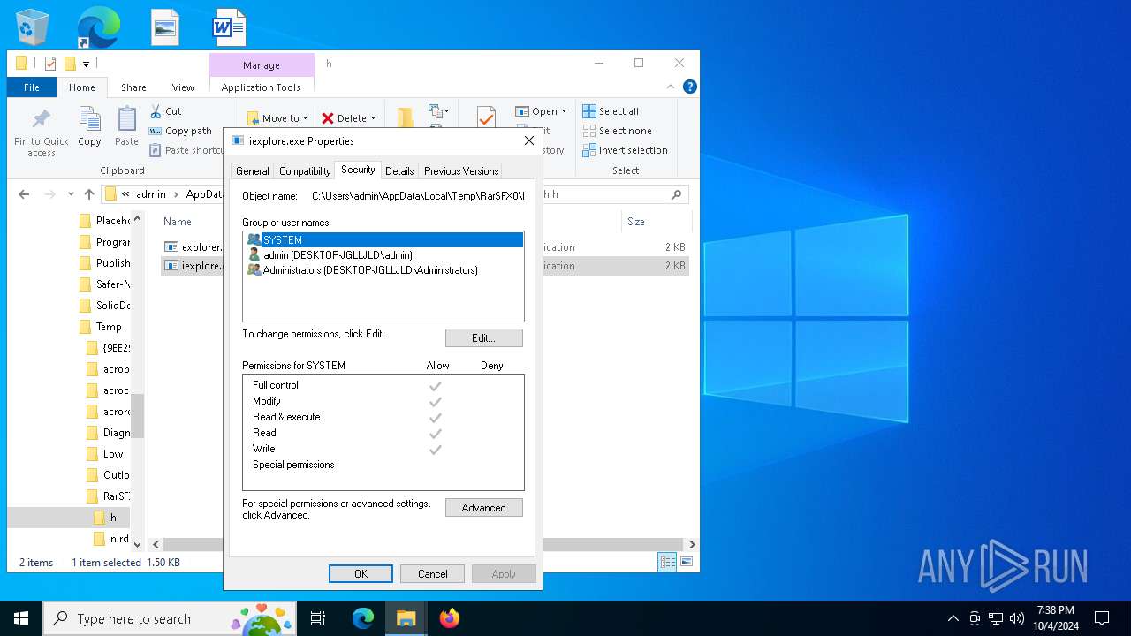Image resolution: width=1131 pixels, height=636 pixels.
Task: Click Copy path in Clipboard group
Action: tap(180, 131)
